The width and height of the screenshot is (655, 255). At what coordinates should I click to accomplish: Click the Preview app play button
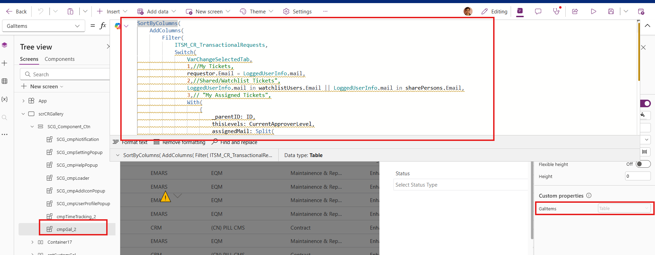tap(593, 11)
